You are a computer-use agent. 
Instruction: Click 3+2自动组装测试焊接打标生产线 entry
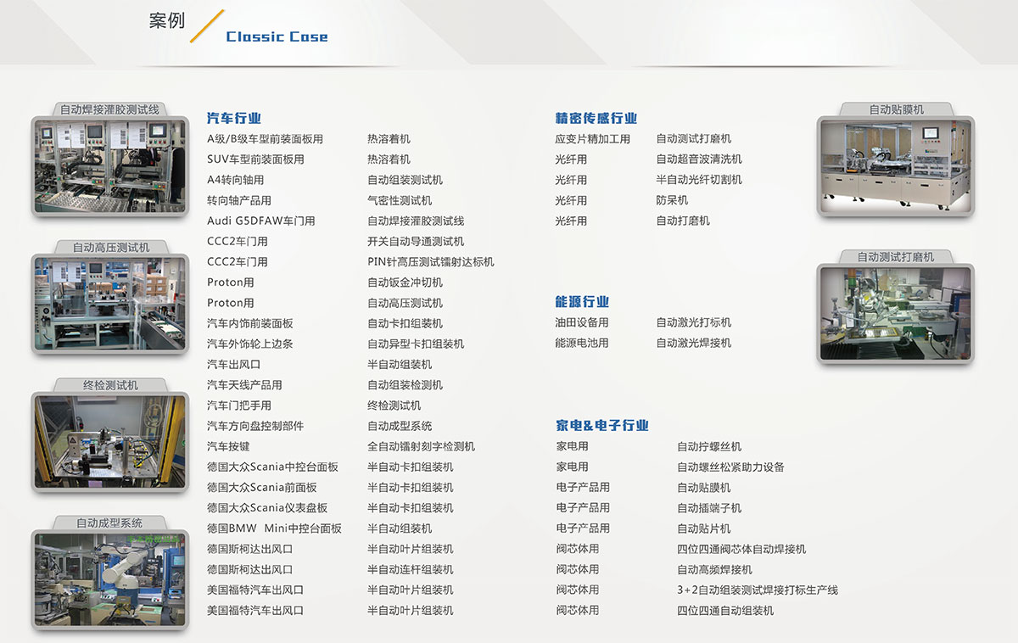click(757, 590)
